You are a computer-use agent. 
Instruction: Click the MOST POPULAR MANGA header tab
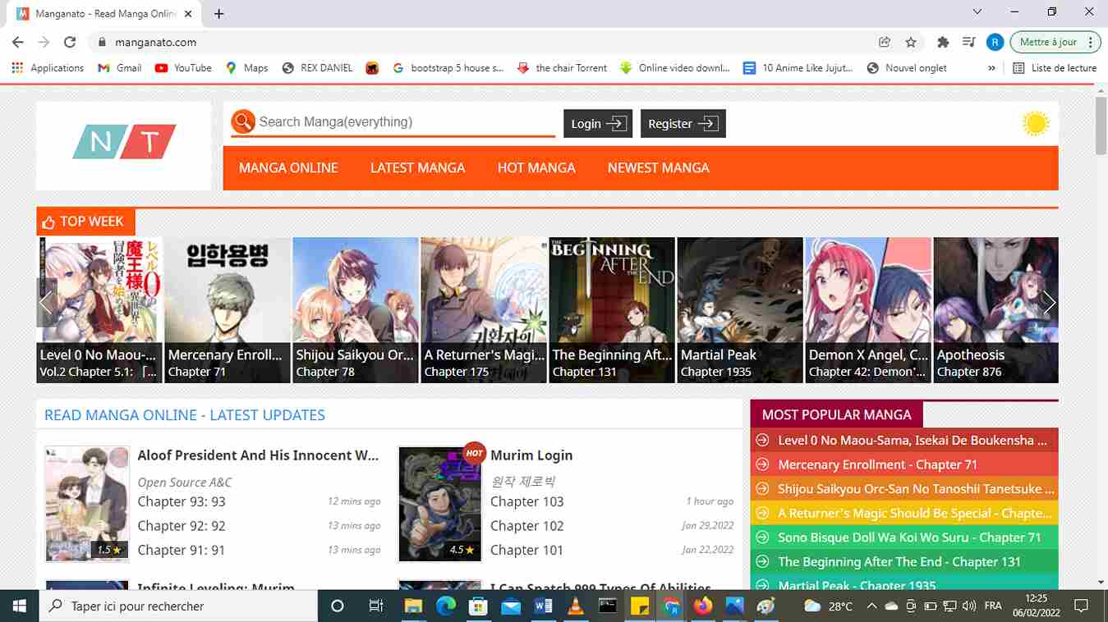[x=837, y=414]
